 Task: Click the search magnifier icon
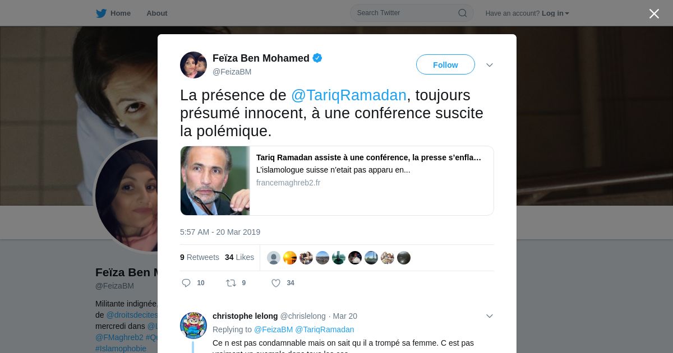pyautogui.click(x=463, y=13)
